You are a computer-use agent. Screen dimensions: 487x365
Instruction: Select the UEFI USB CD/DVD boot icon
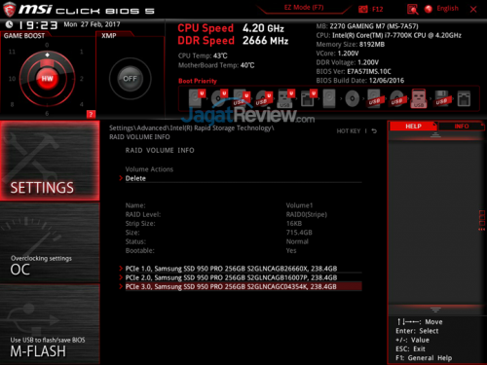tap(264, 98)
